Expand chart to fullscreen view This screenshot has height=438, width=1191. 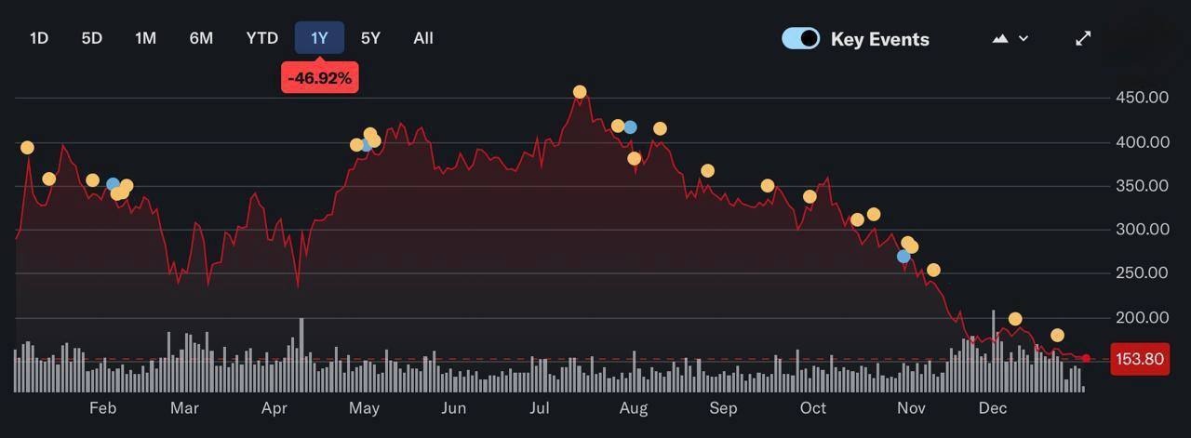pos(1083,38)
